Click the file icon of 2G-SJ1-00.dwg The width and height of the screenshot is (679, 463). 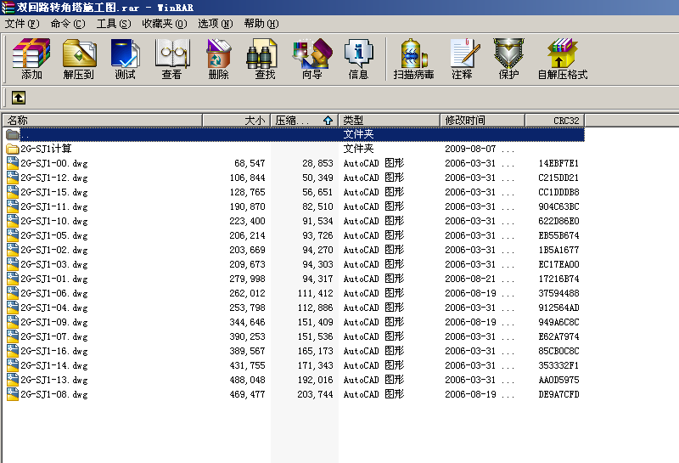[13, 163]
